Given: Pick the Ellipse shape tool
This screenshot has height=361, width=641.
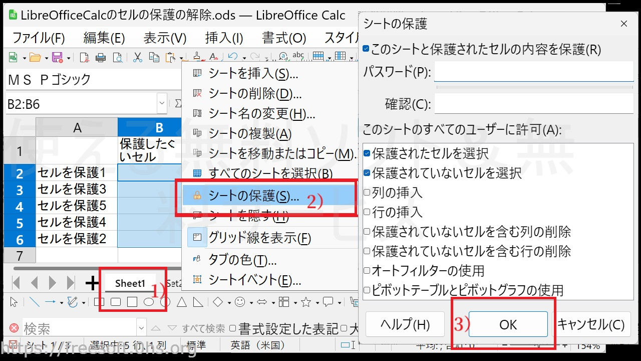Looking at the screenshot, I should pos(149,302).
